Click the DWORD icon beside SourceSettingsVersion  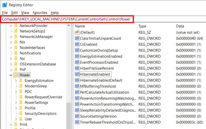pyautogui.click(x=77, y=116)
